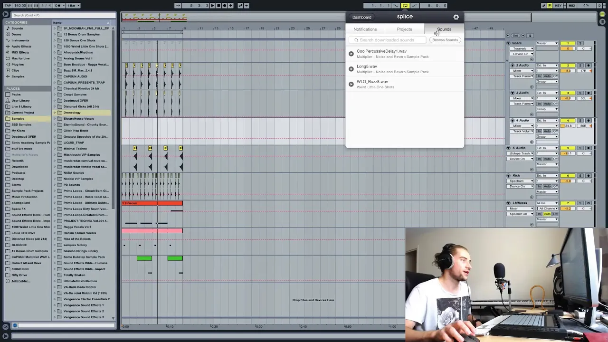The height and width of the screenshot is (342, 608).
Task: Open Snare output Master dropdown
Action: (547, 43)
